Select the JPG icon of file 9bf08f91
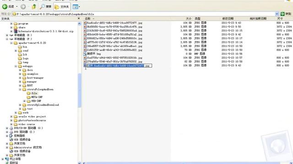The image size is (293, 164). point(85,27)
